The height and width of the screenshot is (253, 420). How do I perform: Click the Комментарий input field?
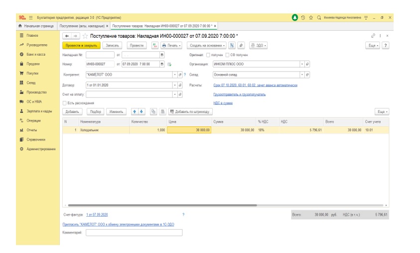tap(134, 232)
